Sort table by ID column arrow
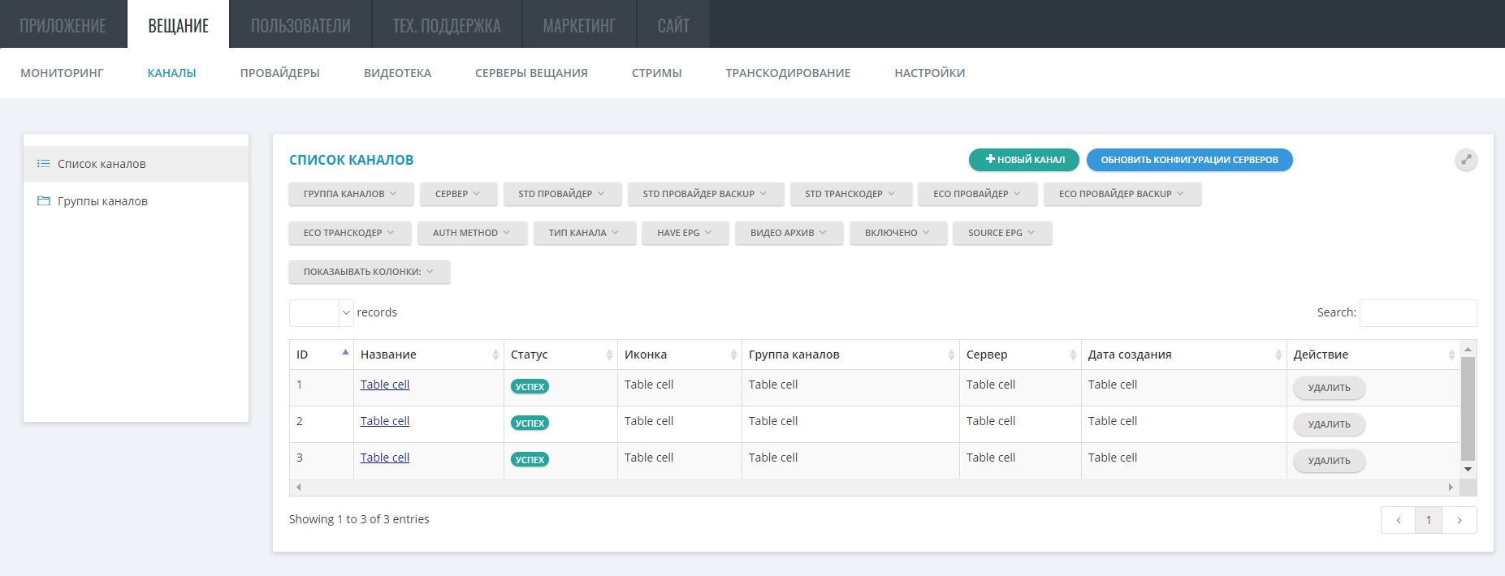 345,353
